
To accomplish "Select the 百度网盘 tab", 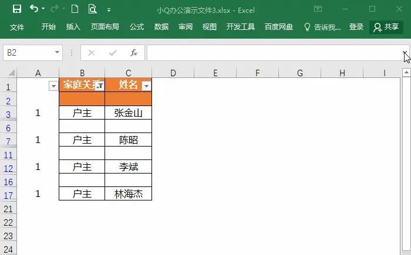I will (x=279, y=27).
